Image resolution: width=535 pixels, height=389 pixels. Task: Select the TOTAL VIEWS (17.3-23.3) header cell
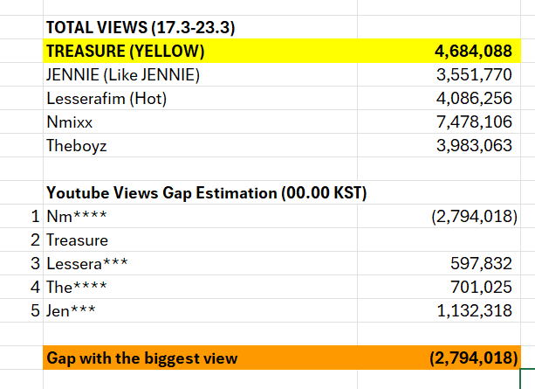[x=200, y=27]
